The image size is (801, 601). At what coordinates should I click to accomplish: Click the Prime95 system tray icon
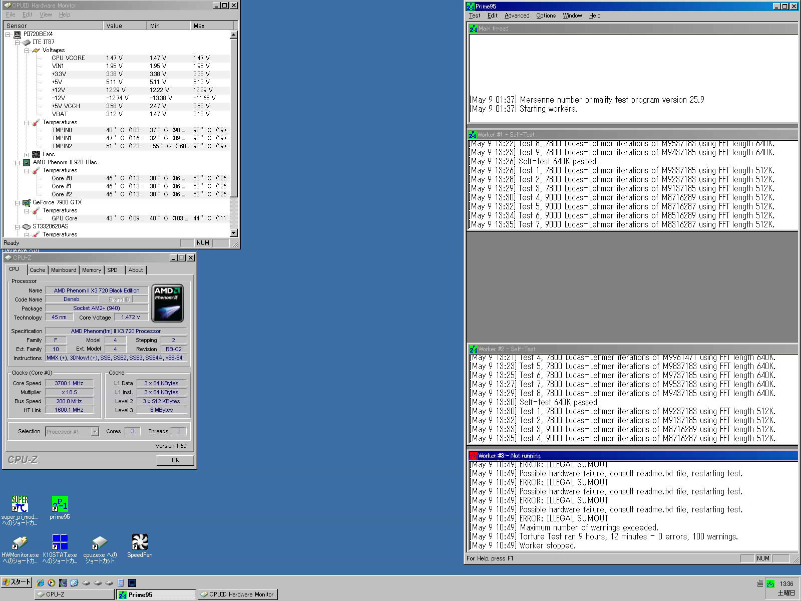[770, 584]
